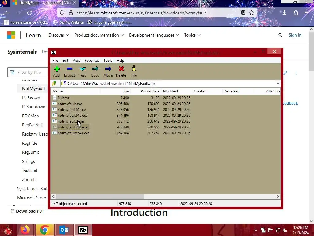Viewport: 314px width, 236px height.
Task: Open a new Firefox tab
Action: point(84,2)
